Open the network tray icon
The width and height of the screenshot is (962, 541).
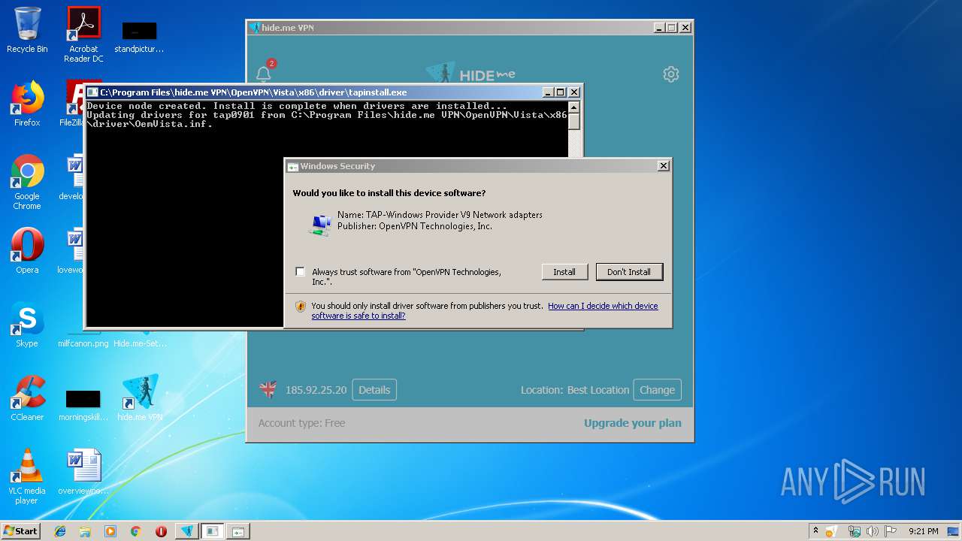(x=854, y=531)
